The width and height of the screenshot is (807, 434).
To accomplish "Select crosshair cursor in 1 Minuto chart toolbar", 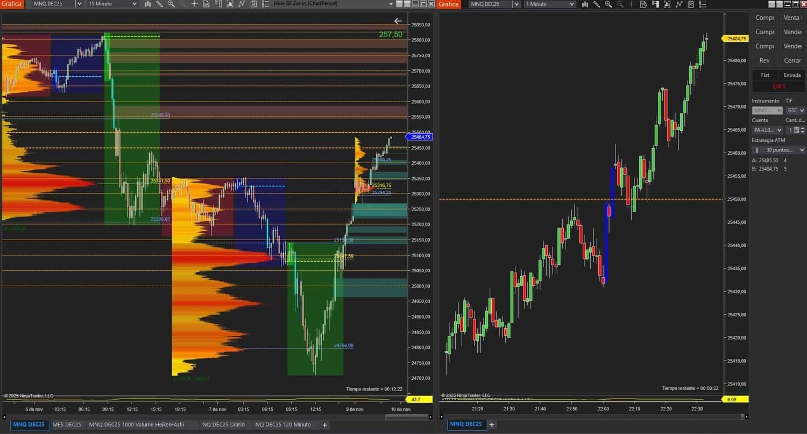I will click(x=632, y=4).
